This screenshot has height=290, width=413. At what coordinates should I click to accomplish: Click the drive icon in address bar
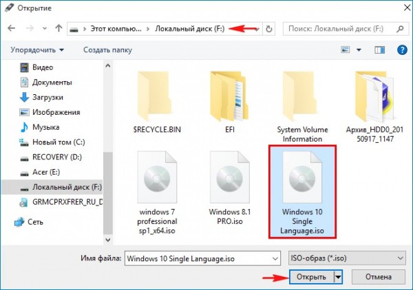click(x=74, y=29)
